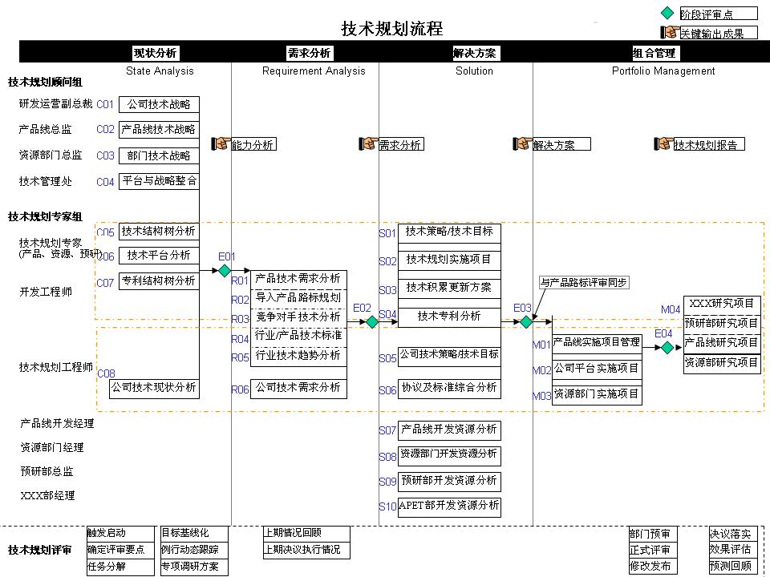Select the 技术专利分析 box at S04
Screen dimensions: 770x577
tap(449, 317)
